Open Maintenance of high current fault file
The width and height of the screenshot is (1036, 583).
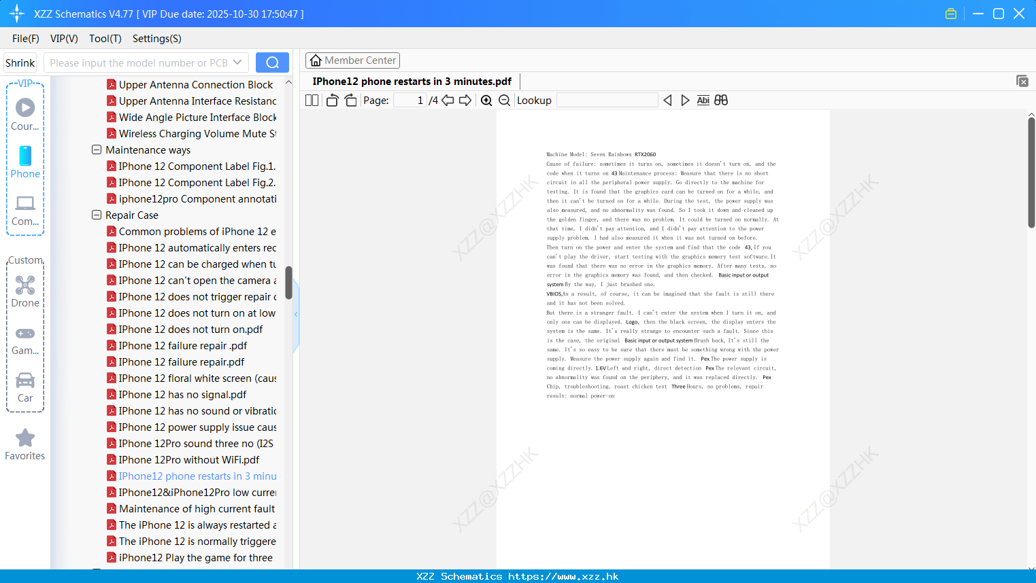tap(191, 508)
